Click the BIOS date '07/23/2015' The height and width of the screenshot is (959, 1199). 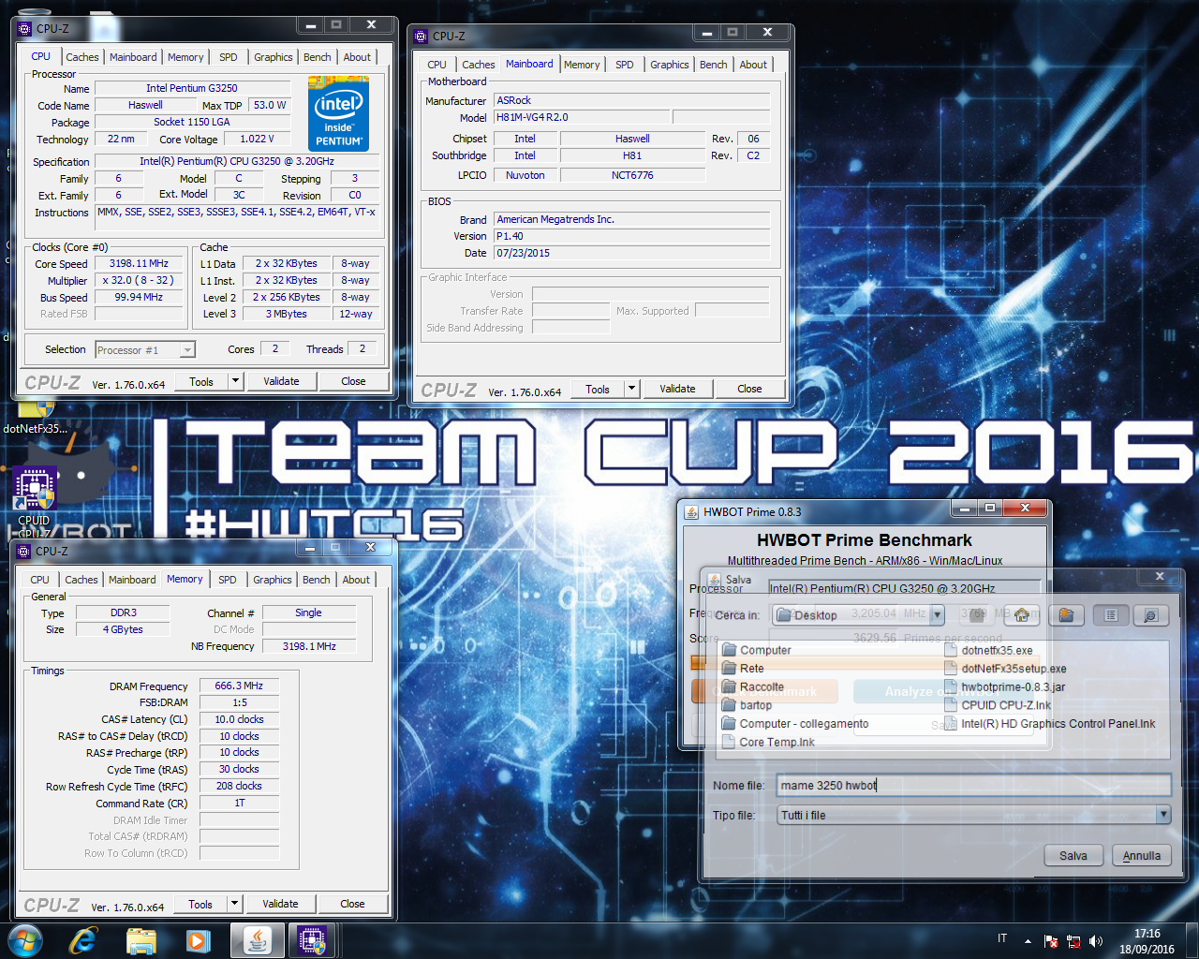[632, 253]
